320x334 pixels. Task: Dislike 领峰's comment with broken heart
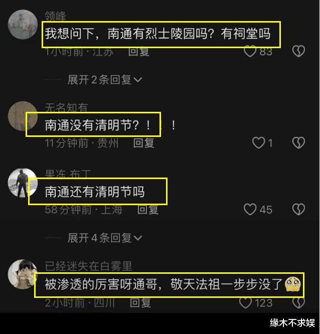(x=298, y=51)
